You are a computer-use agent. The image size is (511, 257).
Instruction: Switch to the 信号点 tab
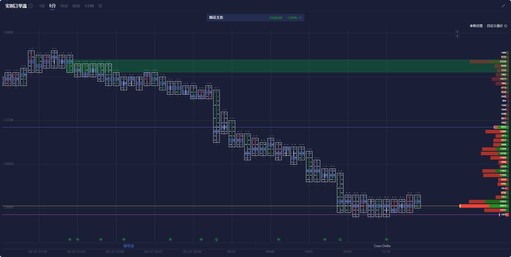[x=129, y=246]
